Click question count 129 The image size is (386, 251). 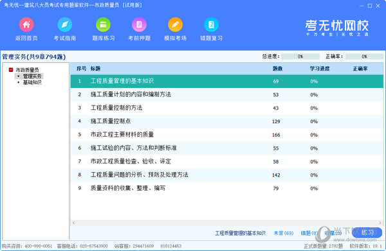point(276,121)
